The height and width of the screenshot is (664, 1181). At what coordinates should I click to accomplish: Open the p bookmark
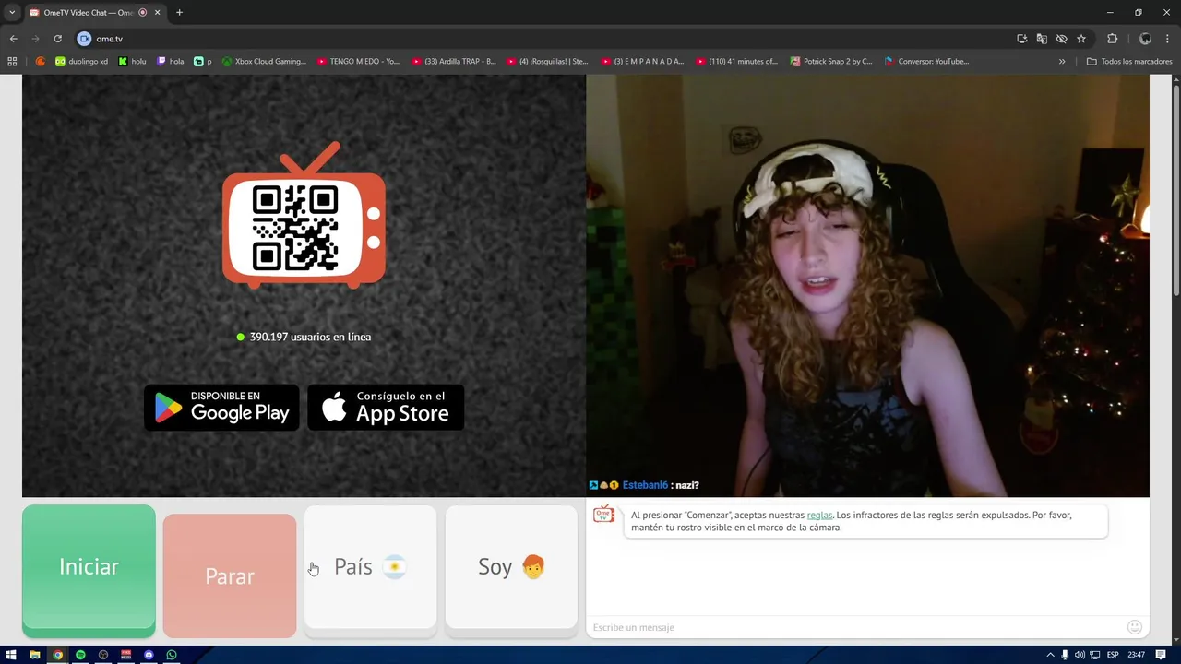pyautogui.click(x=203, y=62)
